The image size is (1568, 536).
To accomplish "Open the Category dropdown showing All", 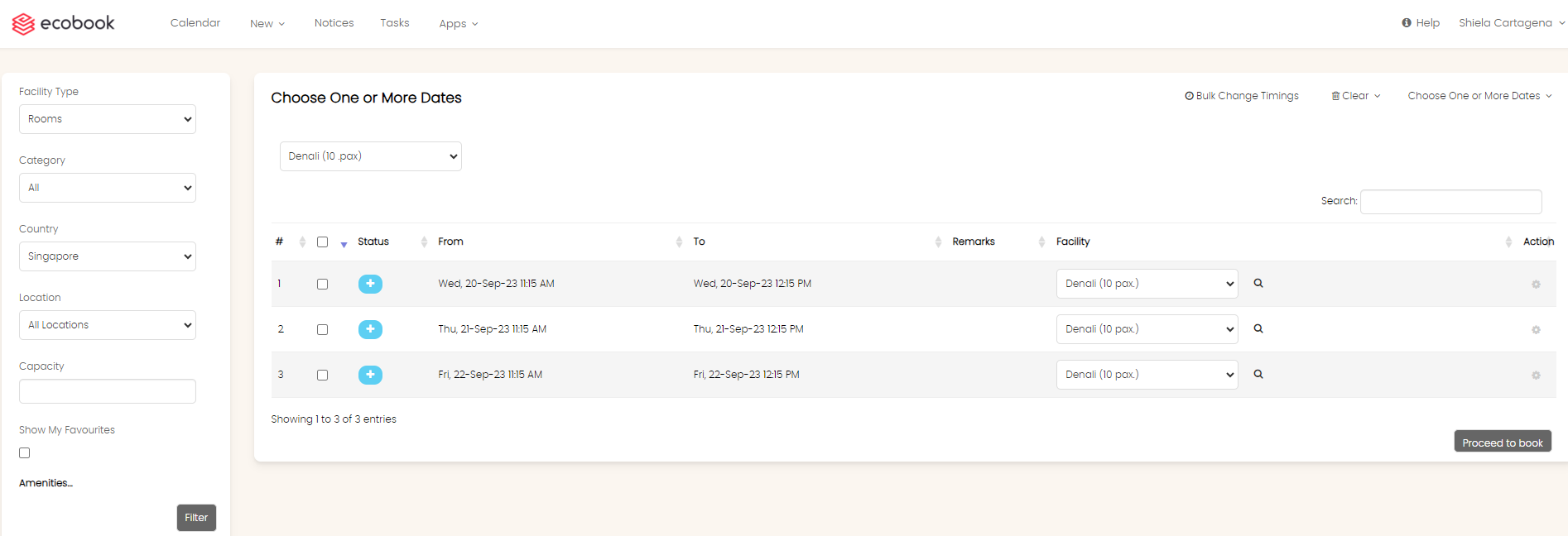I will click(108, 188).
